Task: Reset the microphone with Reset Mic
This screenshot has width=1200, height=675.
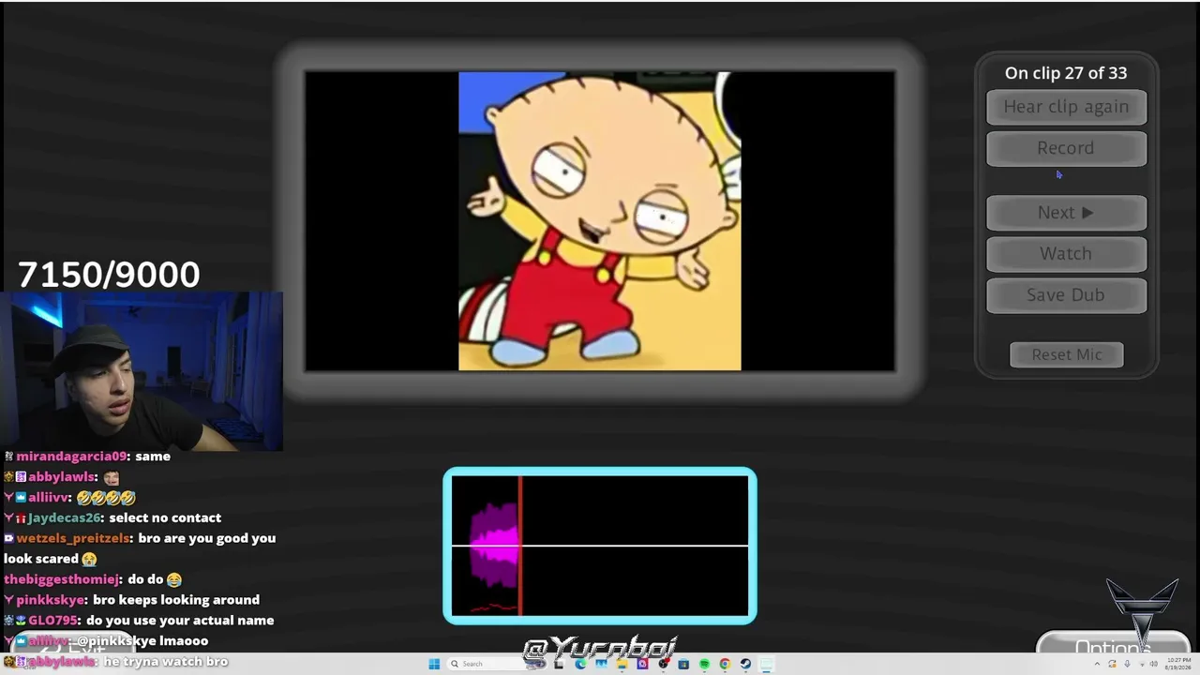Action: 1067,354
